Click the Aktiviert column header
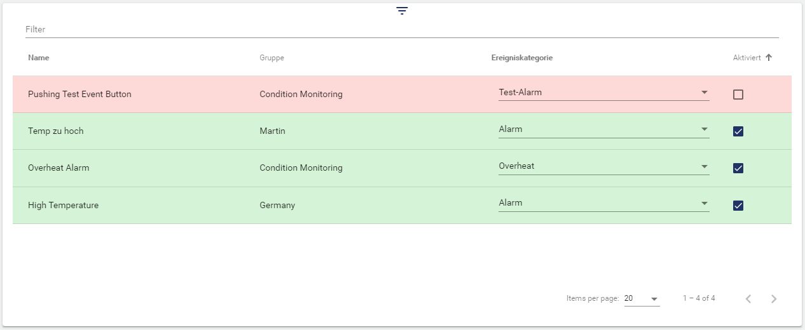Viewport: 805px width, 330px height. (x=747, y=58)
